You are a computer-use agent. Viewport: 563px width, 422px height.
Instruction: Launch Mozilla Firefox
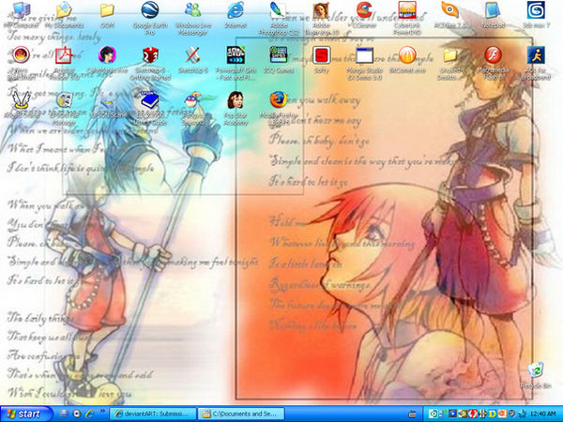pos(279,108)
